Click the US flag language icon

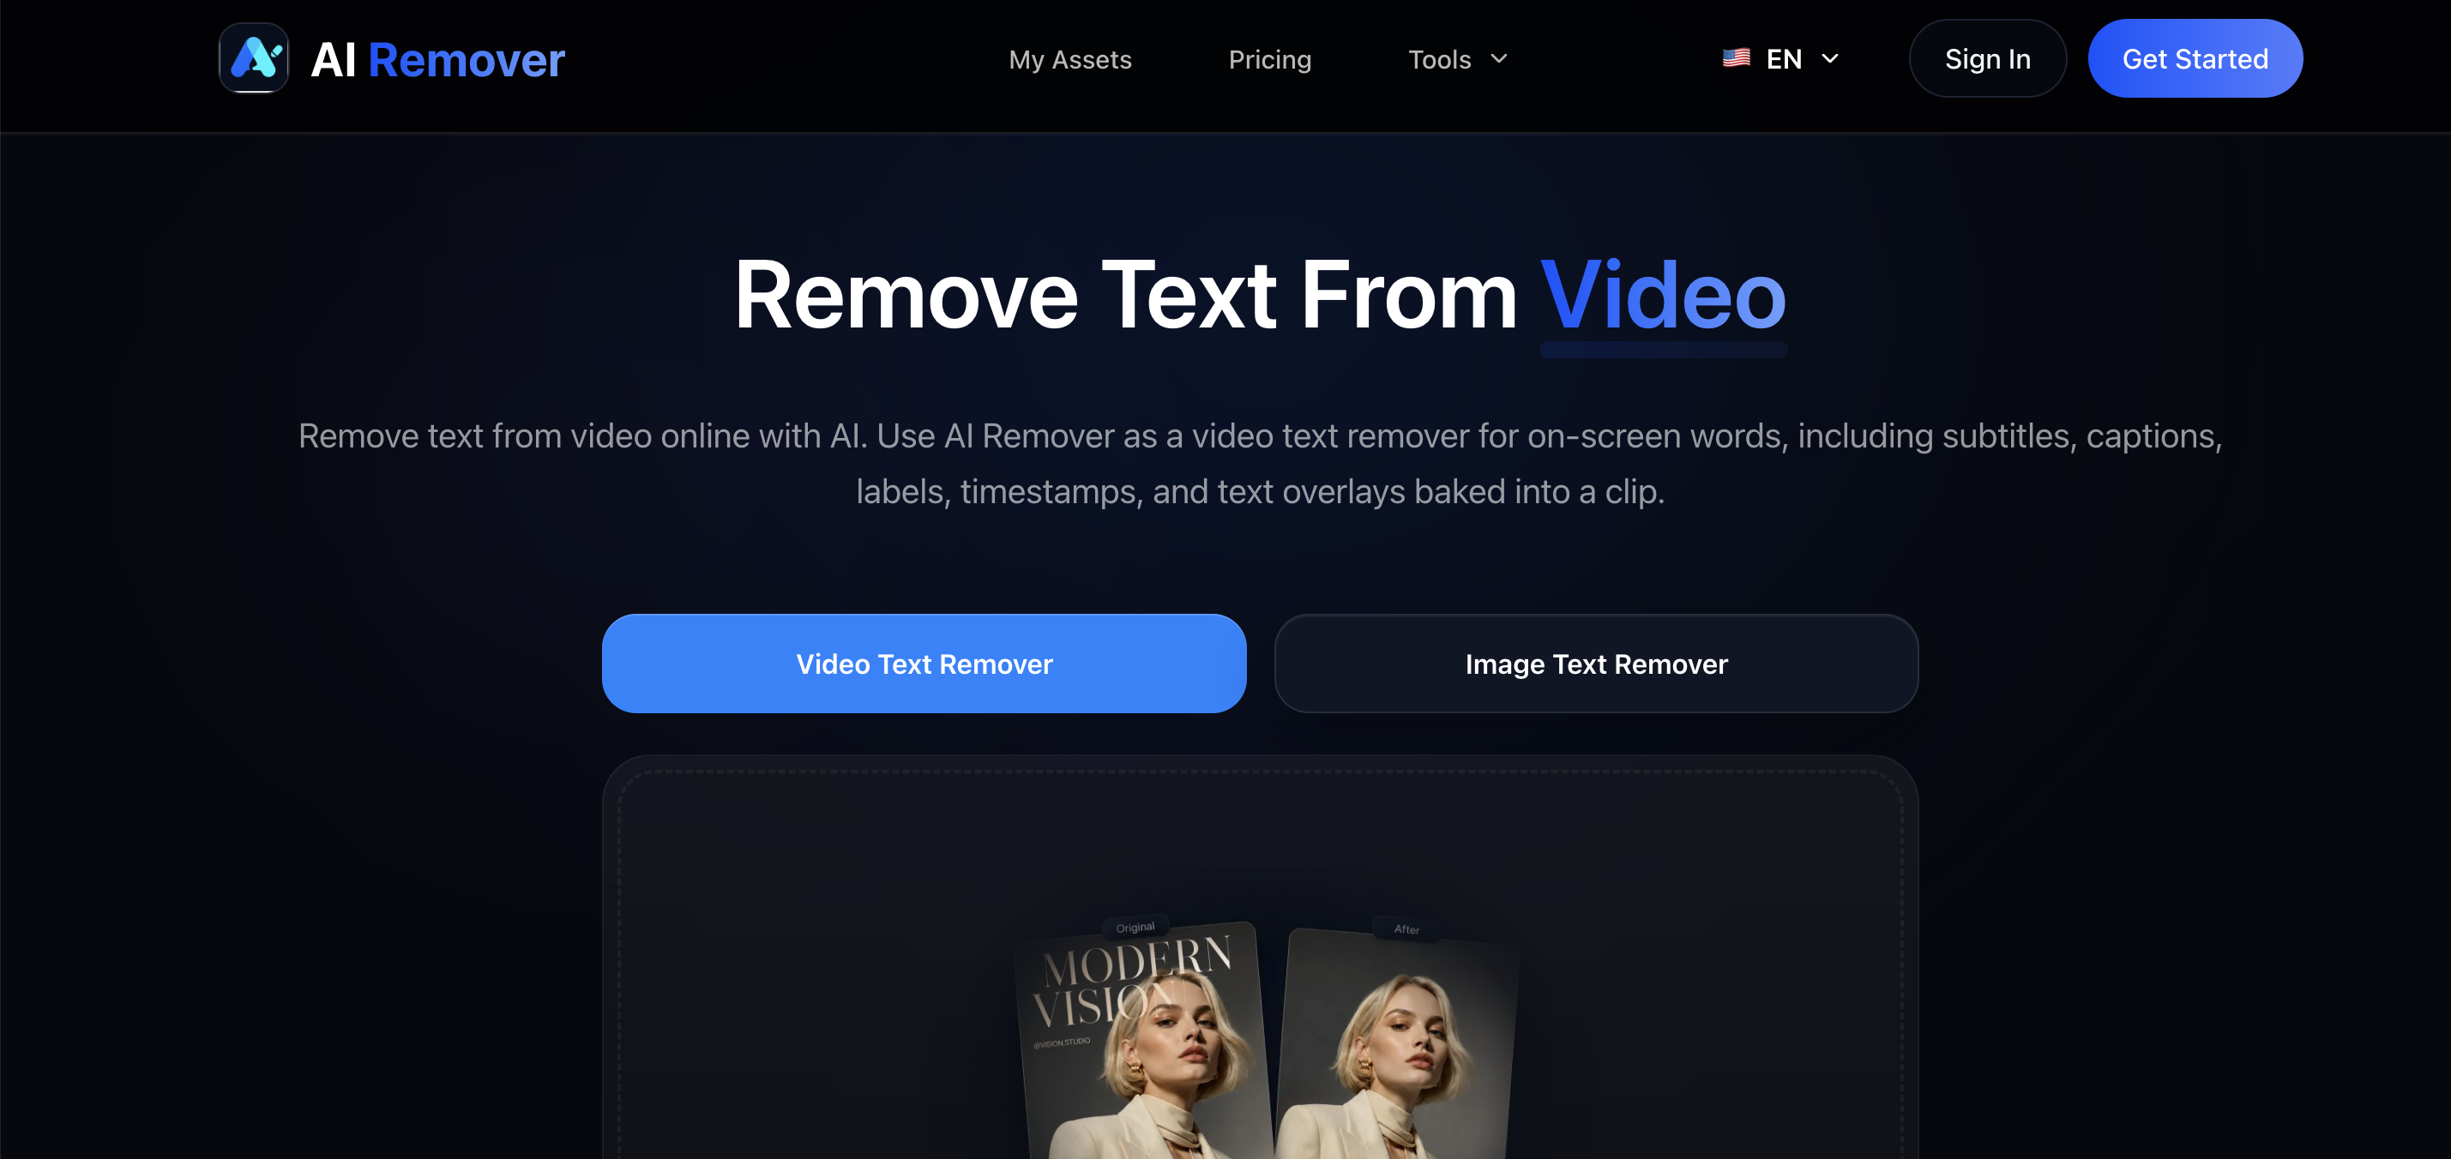pos(1736,58)
